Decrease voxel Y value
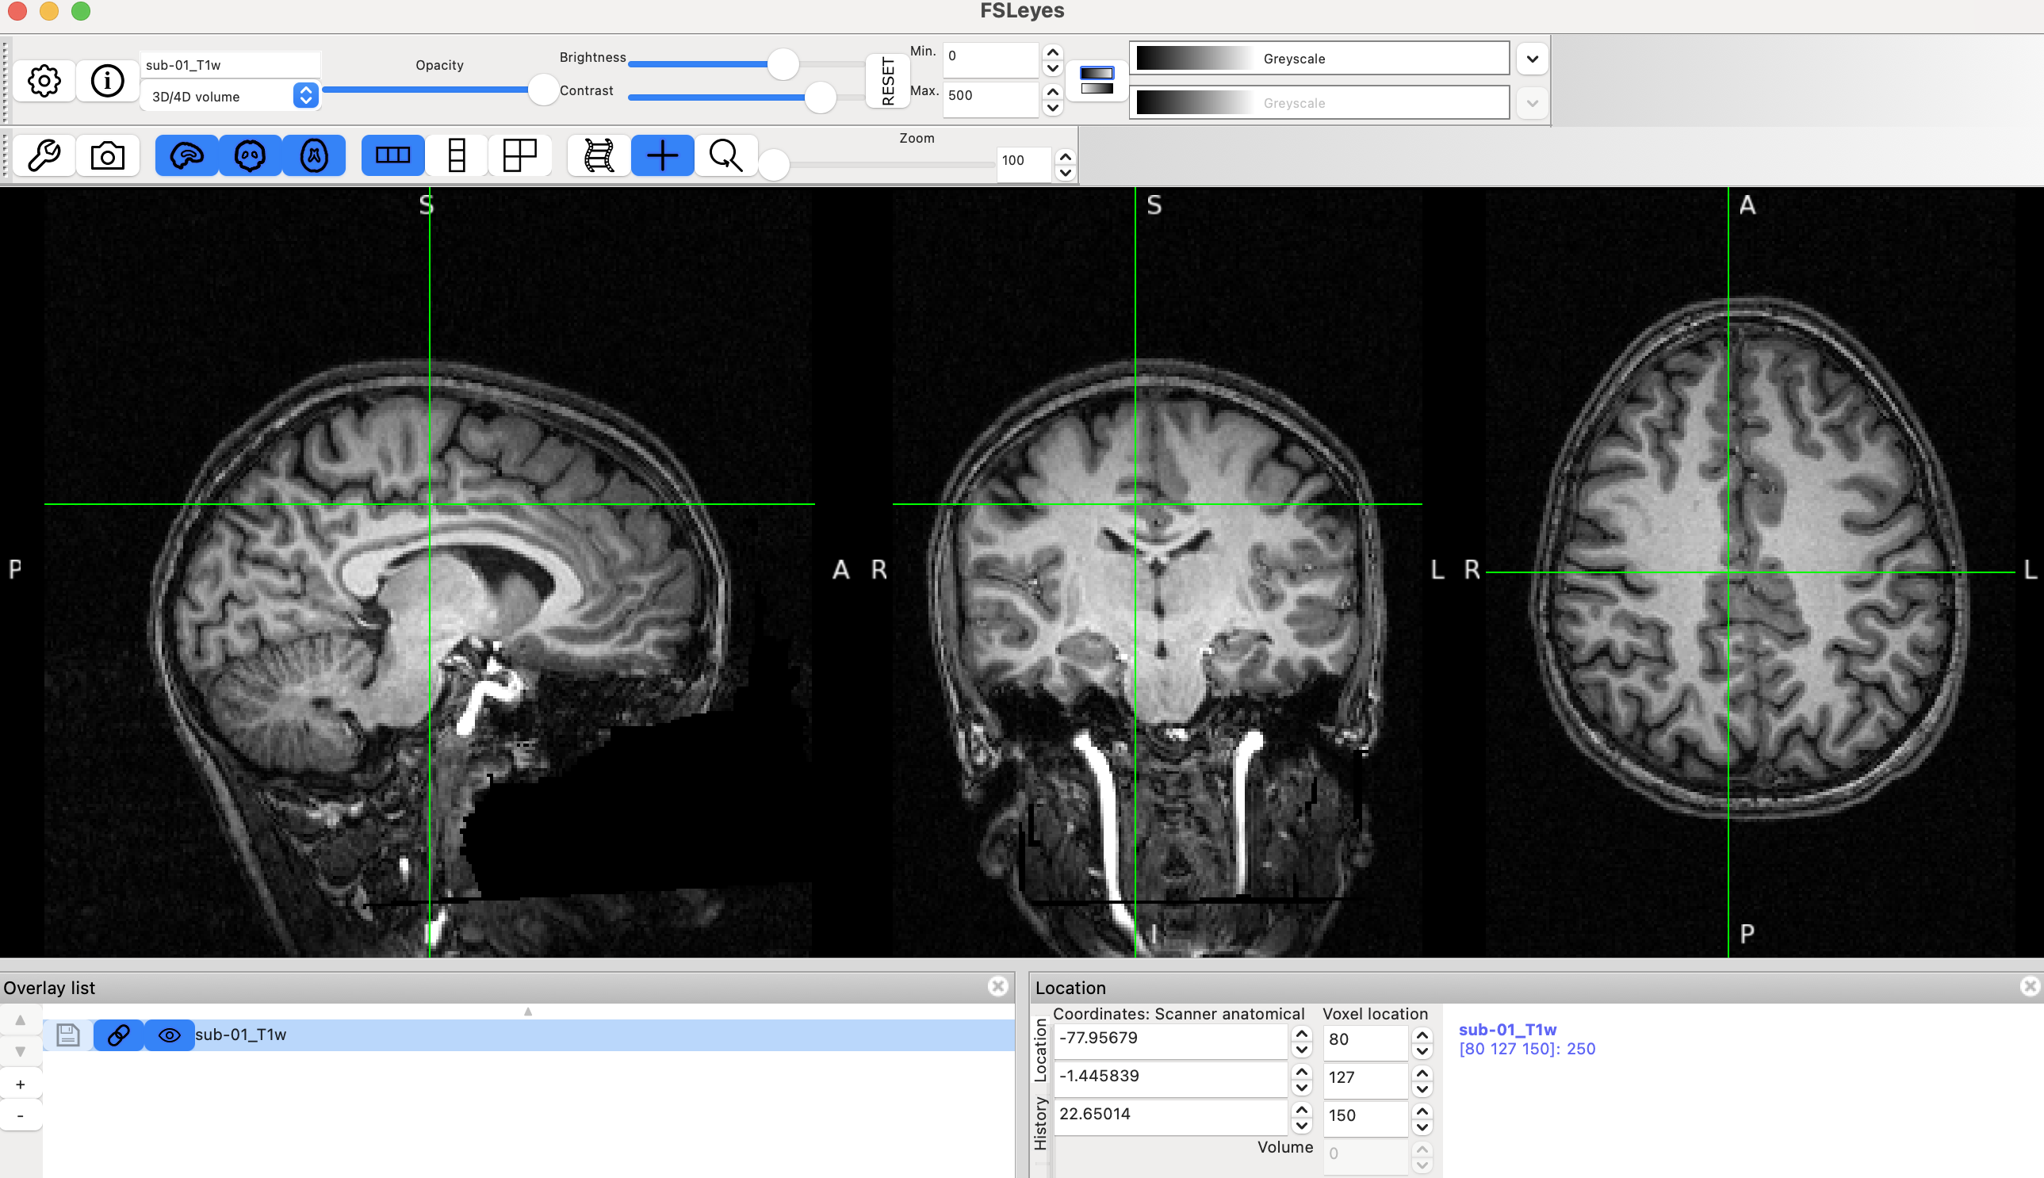2044x1178 pixels. pyautogui.click(x=1422, y=1088)
